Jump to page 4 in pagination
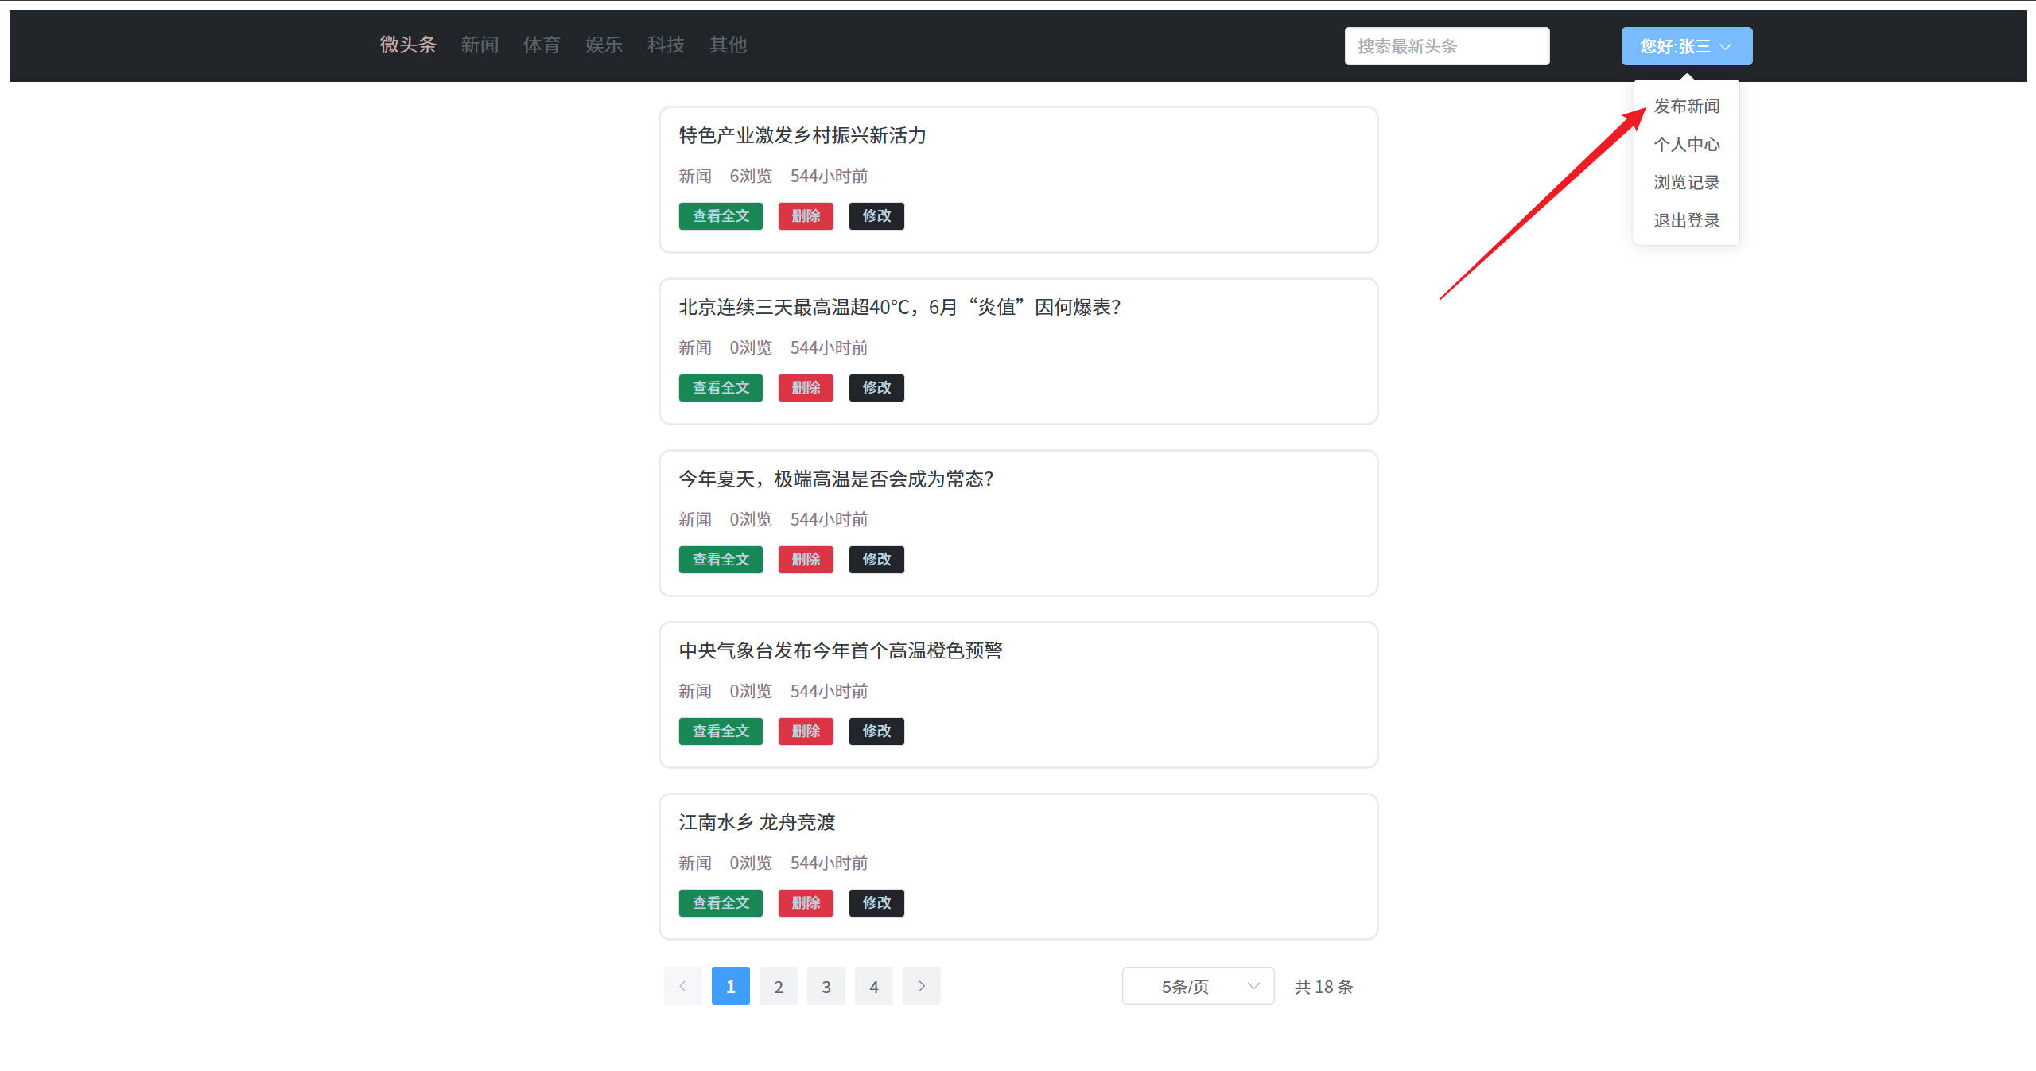2036x1071 pixels. [x=874, y=986]
